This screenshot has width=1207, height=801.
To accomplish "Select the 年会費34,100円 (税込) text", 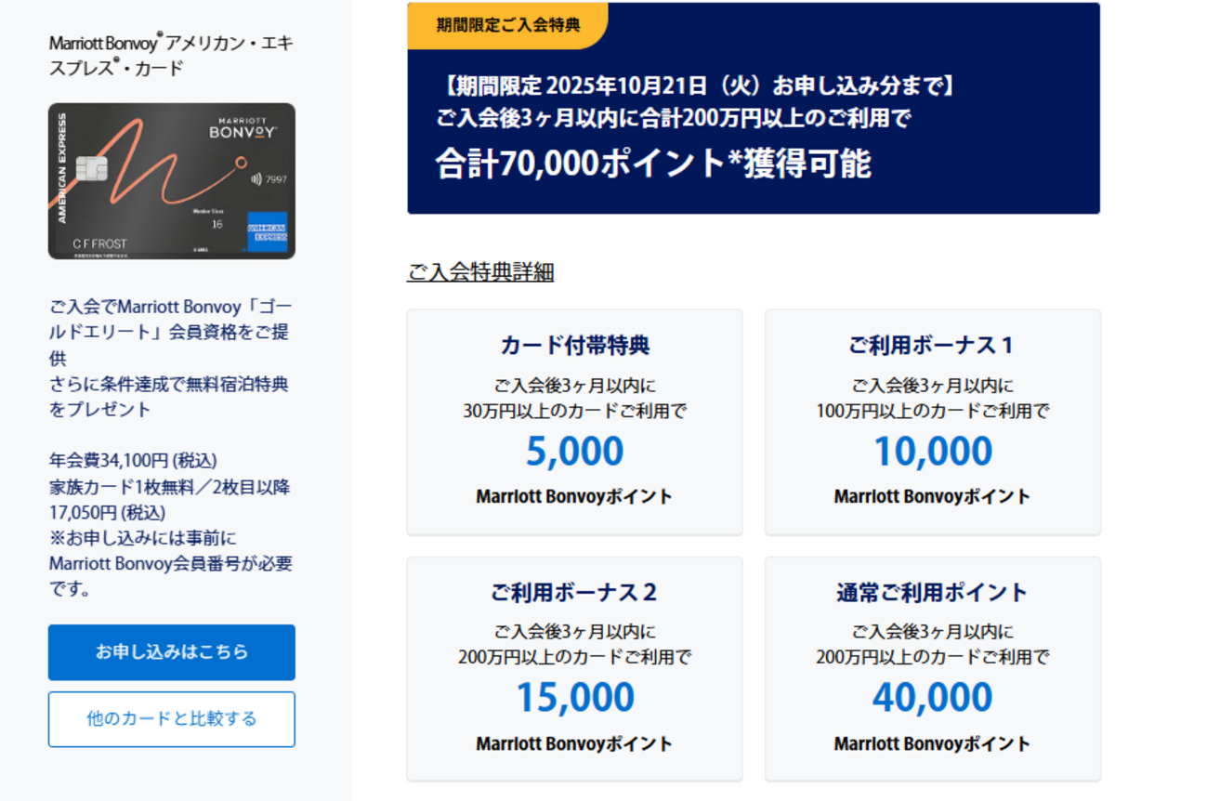I will [x=133, y=461].
